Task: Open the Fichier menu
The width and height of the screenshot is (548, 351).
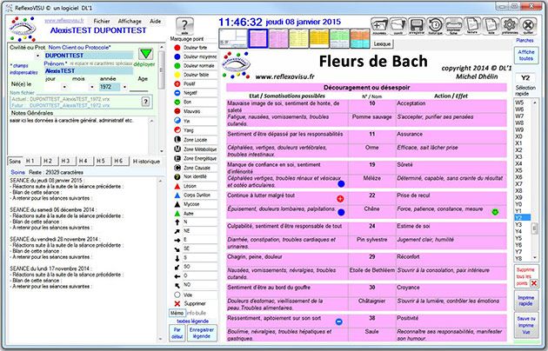Action: (102, 21)
